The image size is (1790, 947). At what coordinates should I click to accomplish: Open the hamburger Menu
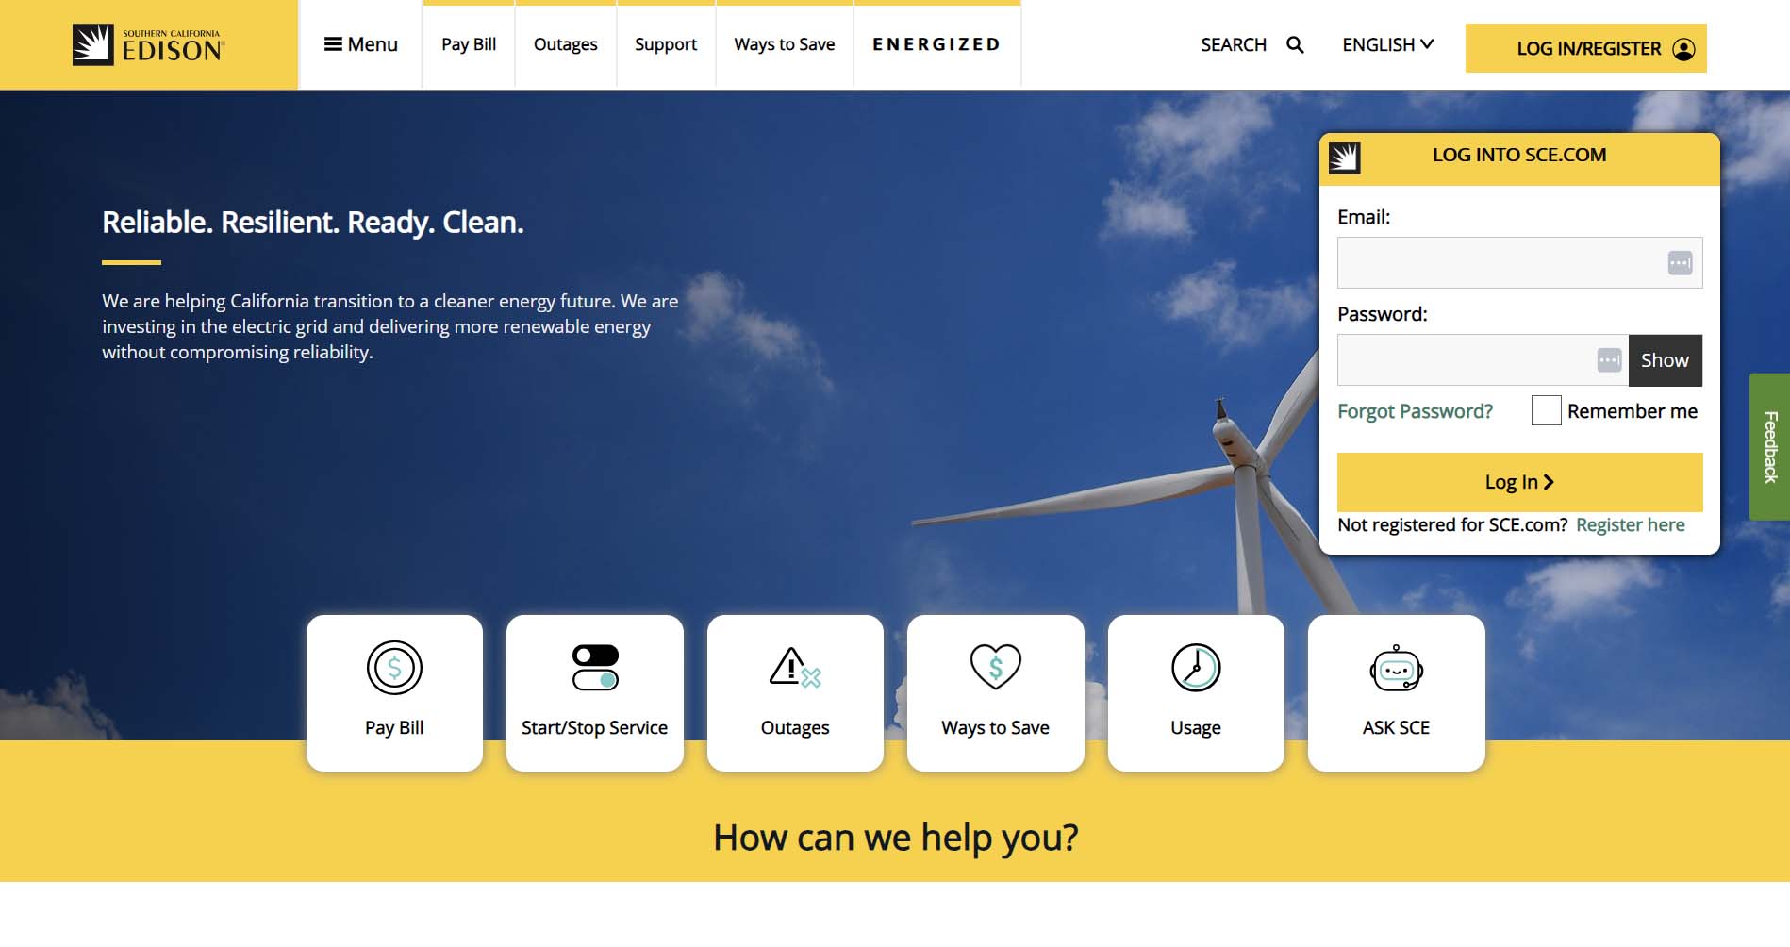tap(361, 44)
